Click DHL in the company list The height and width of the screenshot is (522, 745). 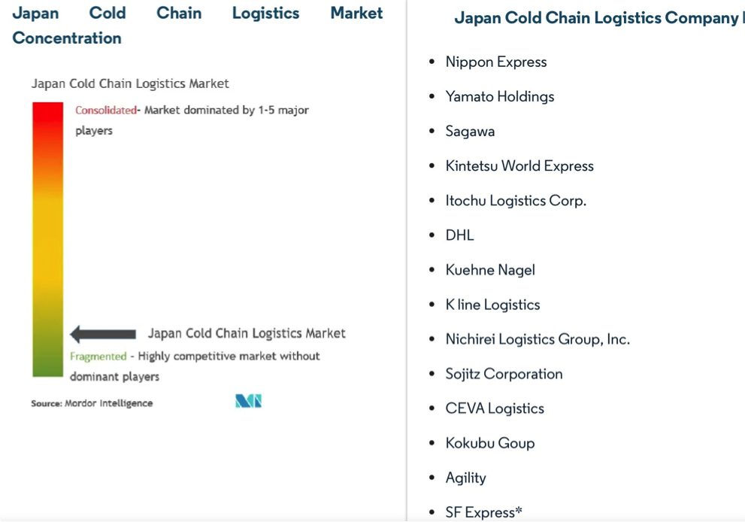[x=459, y=235]
